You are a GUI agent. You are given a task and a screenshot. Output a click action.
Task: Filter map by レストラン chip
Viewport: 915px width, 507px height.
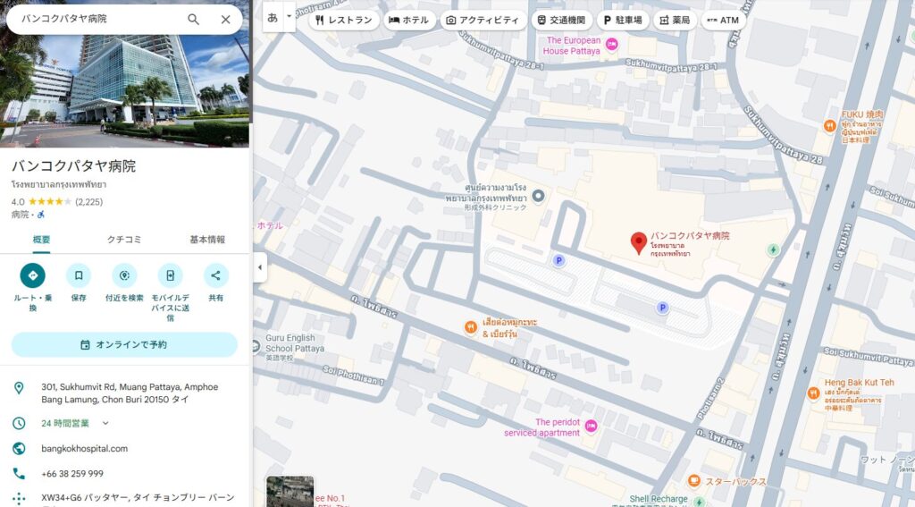click(344, 20)
